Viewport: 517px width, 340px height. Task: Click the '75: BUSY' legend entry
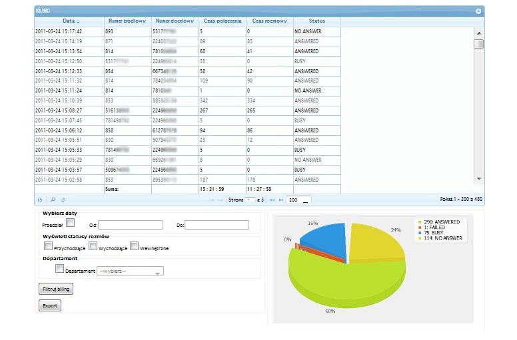pyautogui.click(x=431, y=233)
